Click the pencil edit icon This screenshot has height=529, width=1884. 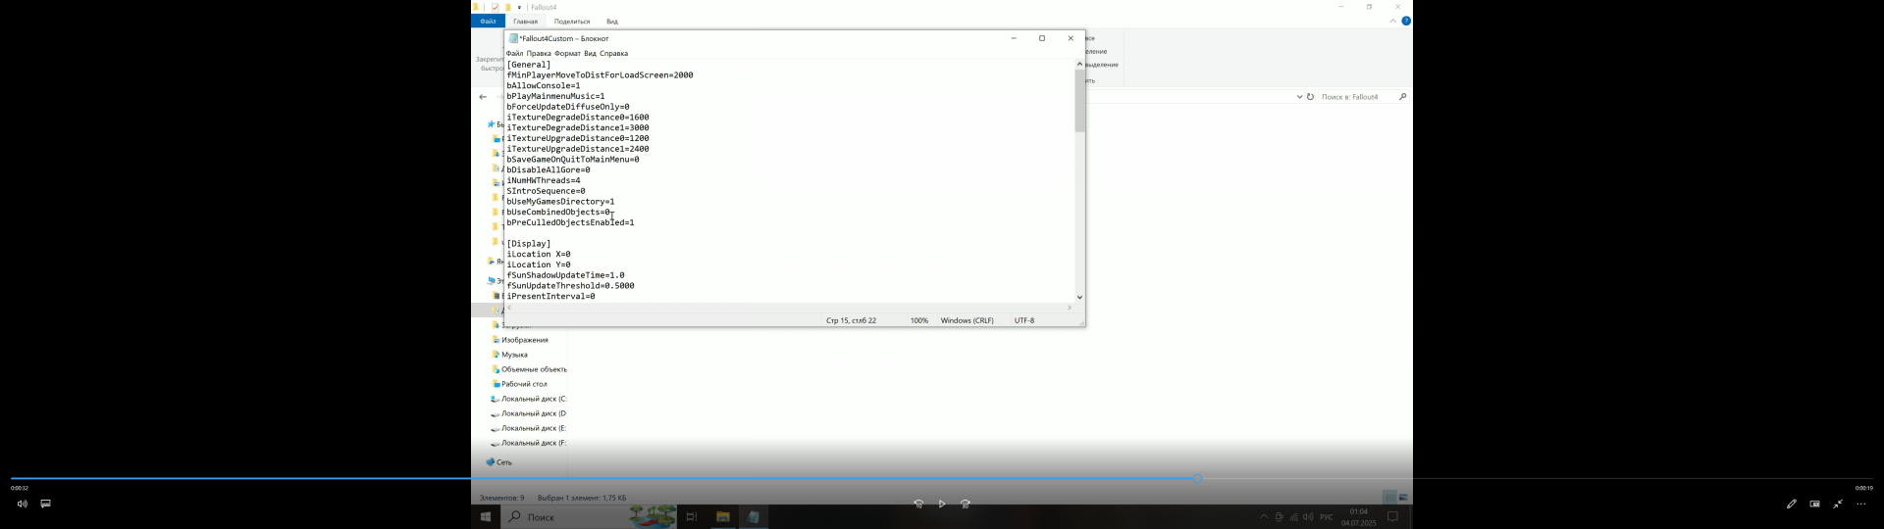click(1791, 505)
